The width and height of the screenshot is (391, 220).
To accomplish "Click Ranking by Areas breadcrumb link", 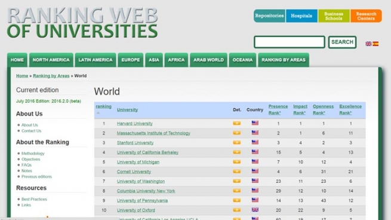I will click(x=51, y=76).
